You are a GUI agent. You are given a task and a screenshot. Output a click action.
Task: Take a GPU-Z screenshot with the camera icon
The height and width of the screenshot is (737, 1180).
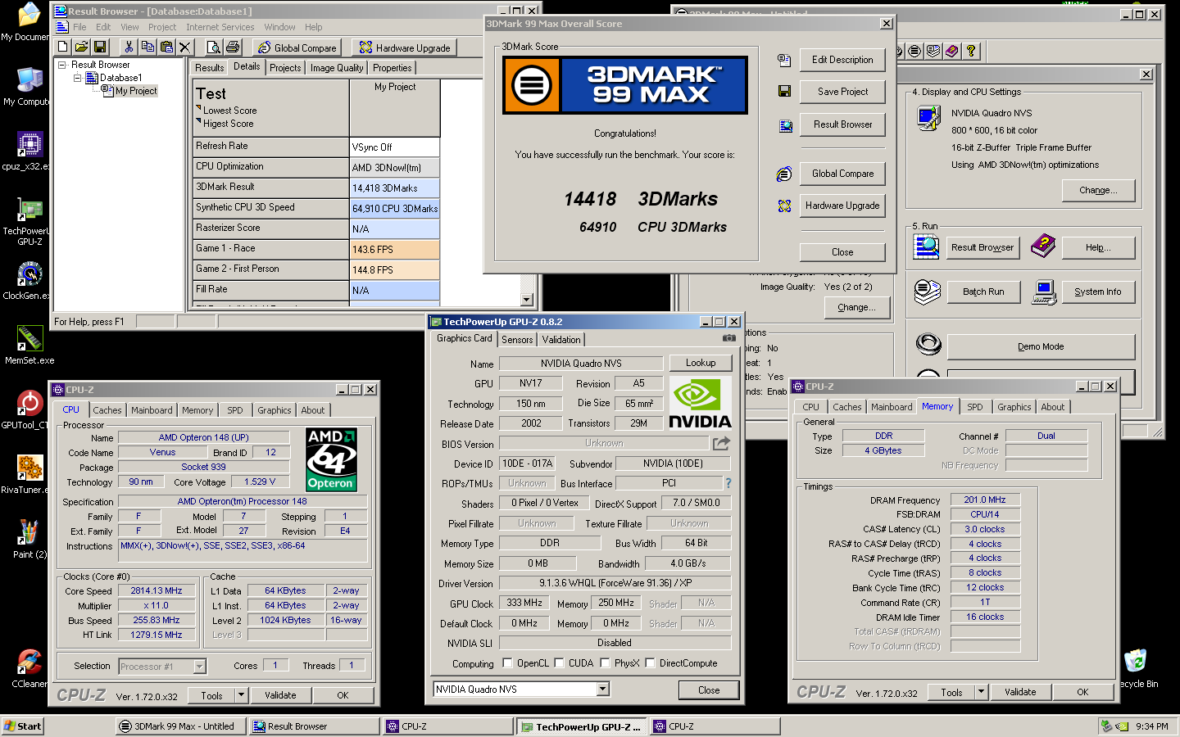(x=728, y=338)
